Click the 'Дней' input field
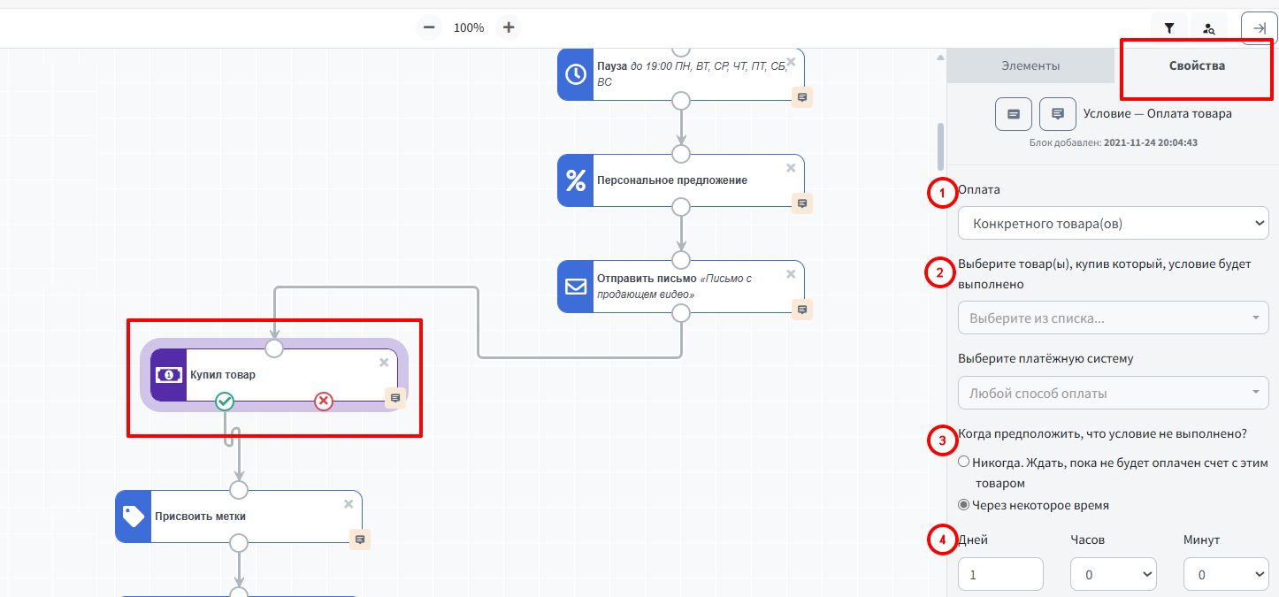Screen dimensions: 1279x597 [x=1000, y=575]
